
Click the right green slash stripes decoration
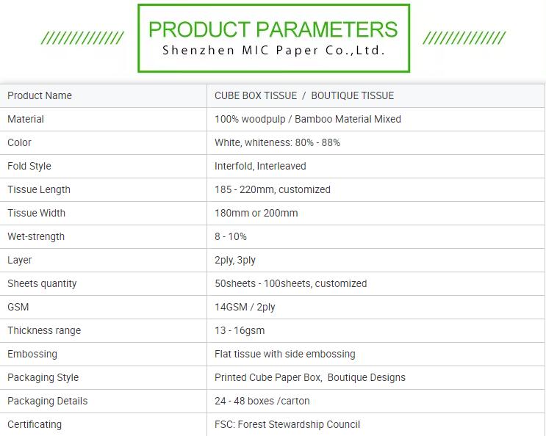[x=464, y=38]
